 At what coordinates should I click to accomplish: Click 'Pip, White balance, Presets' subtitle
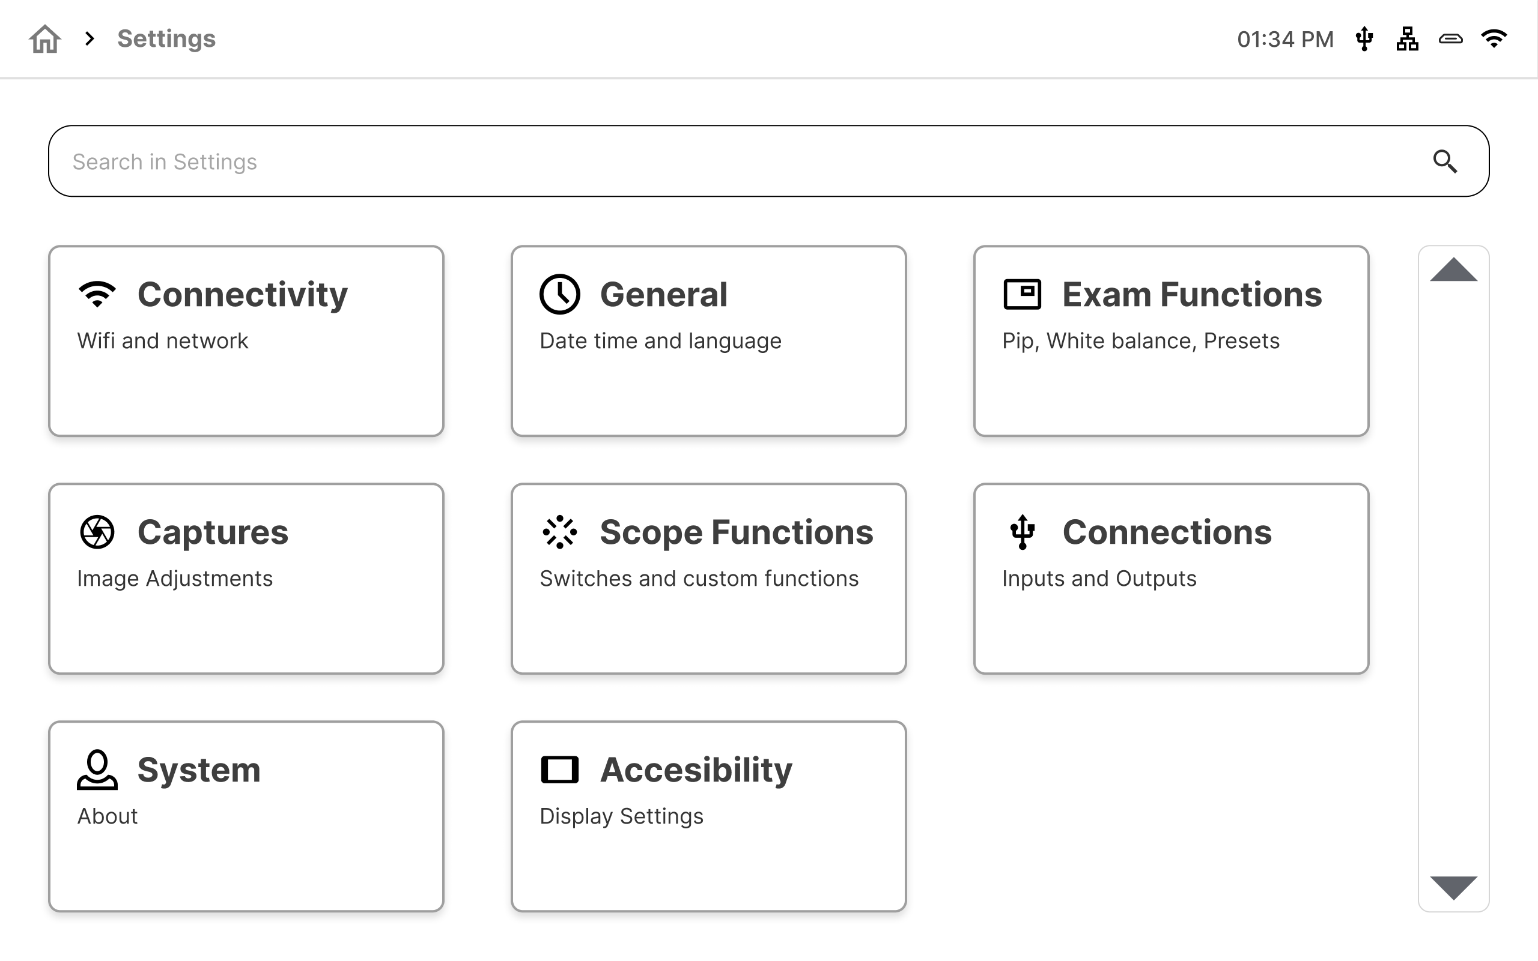coord(1140,342)
